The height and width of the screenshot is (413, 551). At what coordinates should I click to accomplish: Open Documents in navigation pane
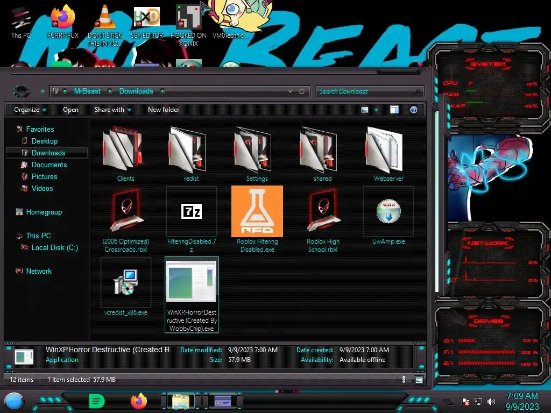click(49, 165)
